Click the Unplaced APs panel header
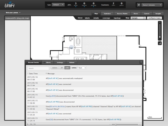 pyautogui.click(x=17, y=18)
